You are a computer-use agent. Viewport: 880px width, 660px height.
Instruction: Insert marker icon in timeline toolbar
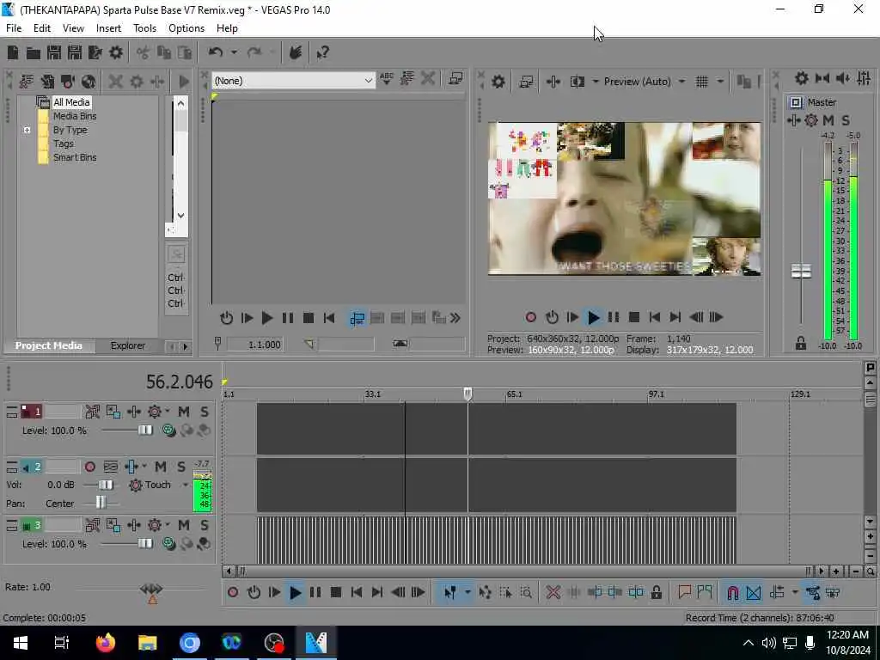pyautogui.click(x=684, y=592)
